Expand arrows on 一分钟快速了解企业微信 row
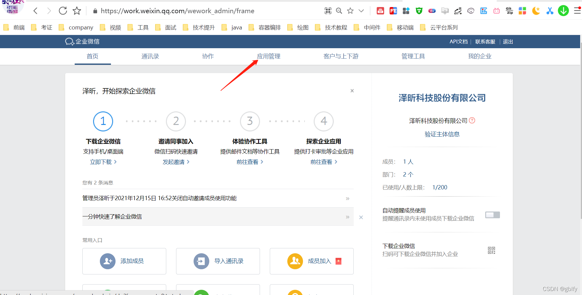 point(348,217)
